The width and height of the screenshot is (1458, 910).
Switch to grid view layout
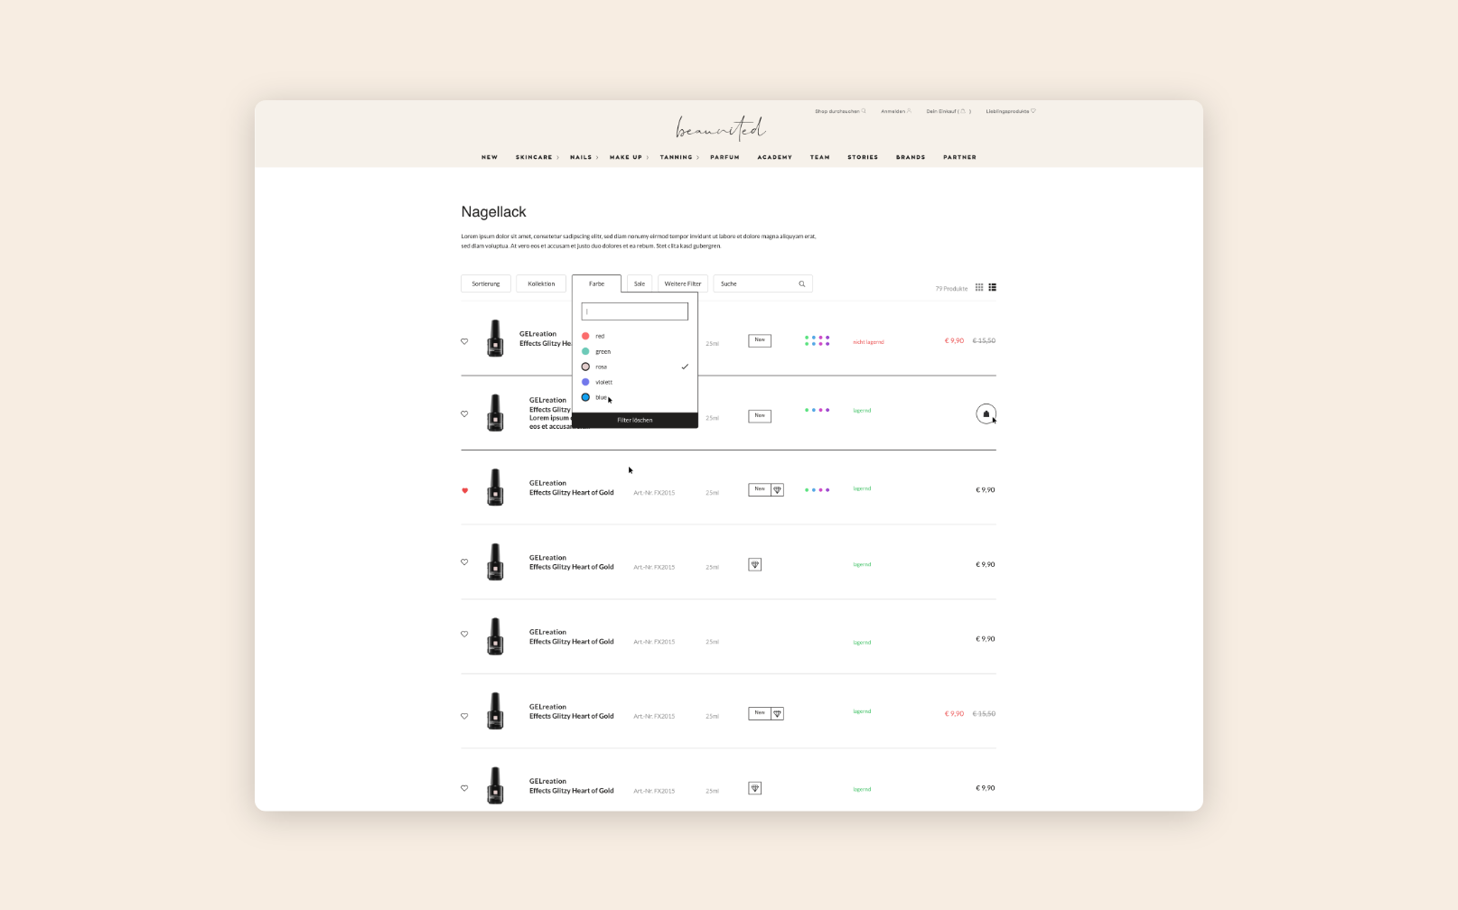(978, 287)
